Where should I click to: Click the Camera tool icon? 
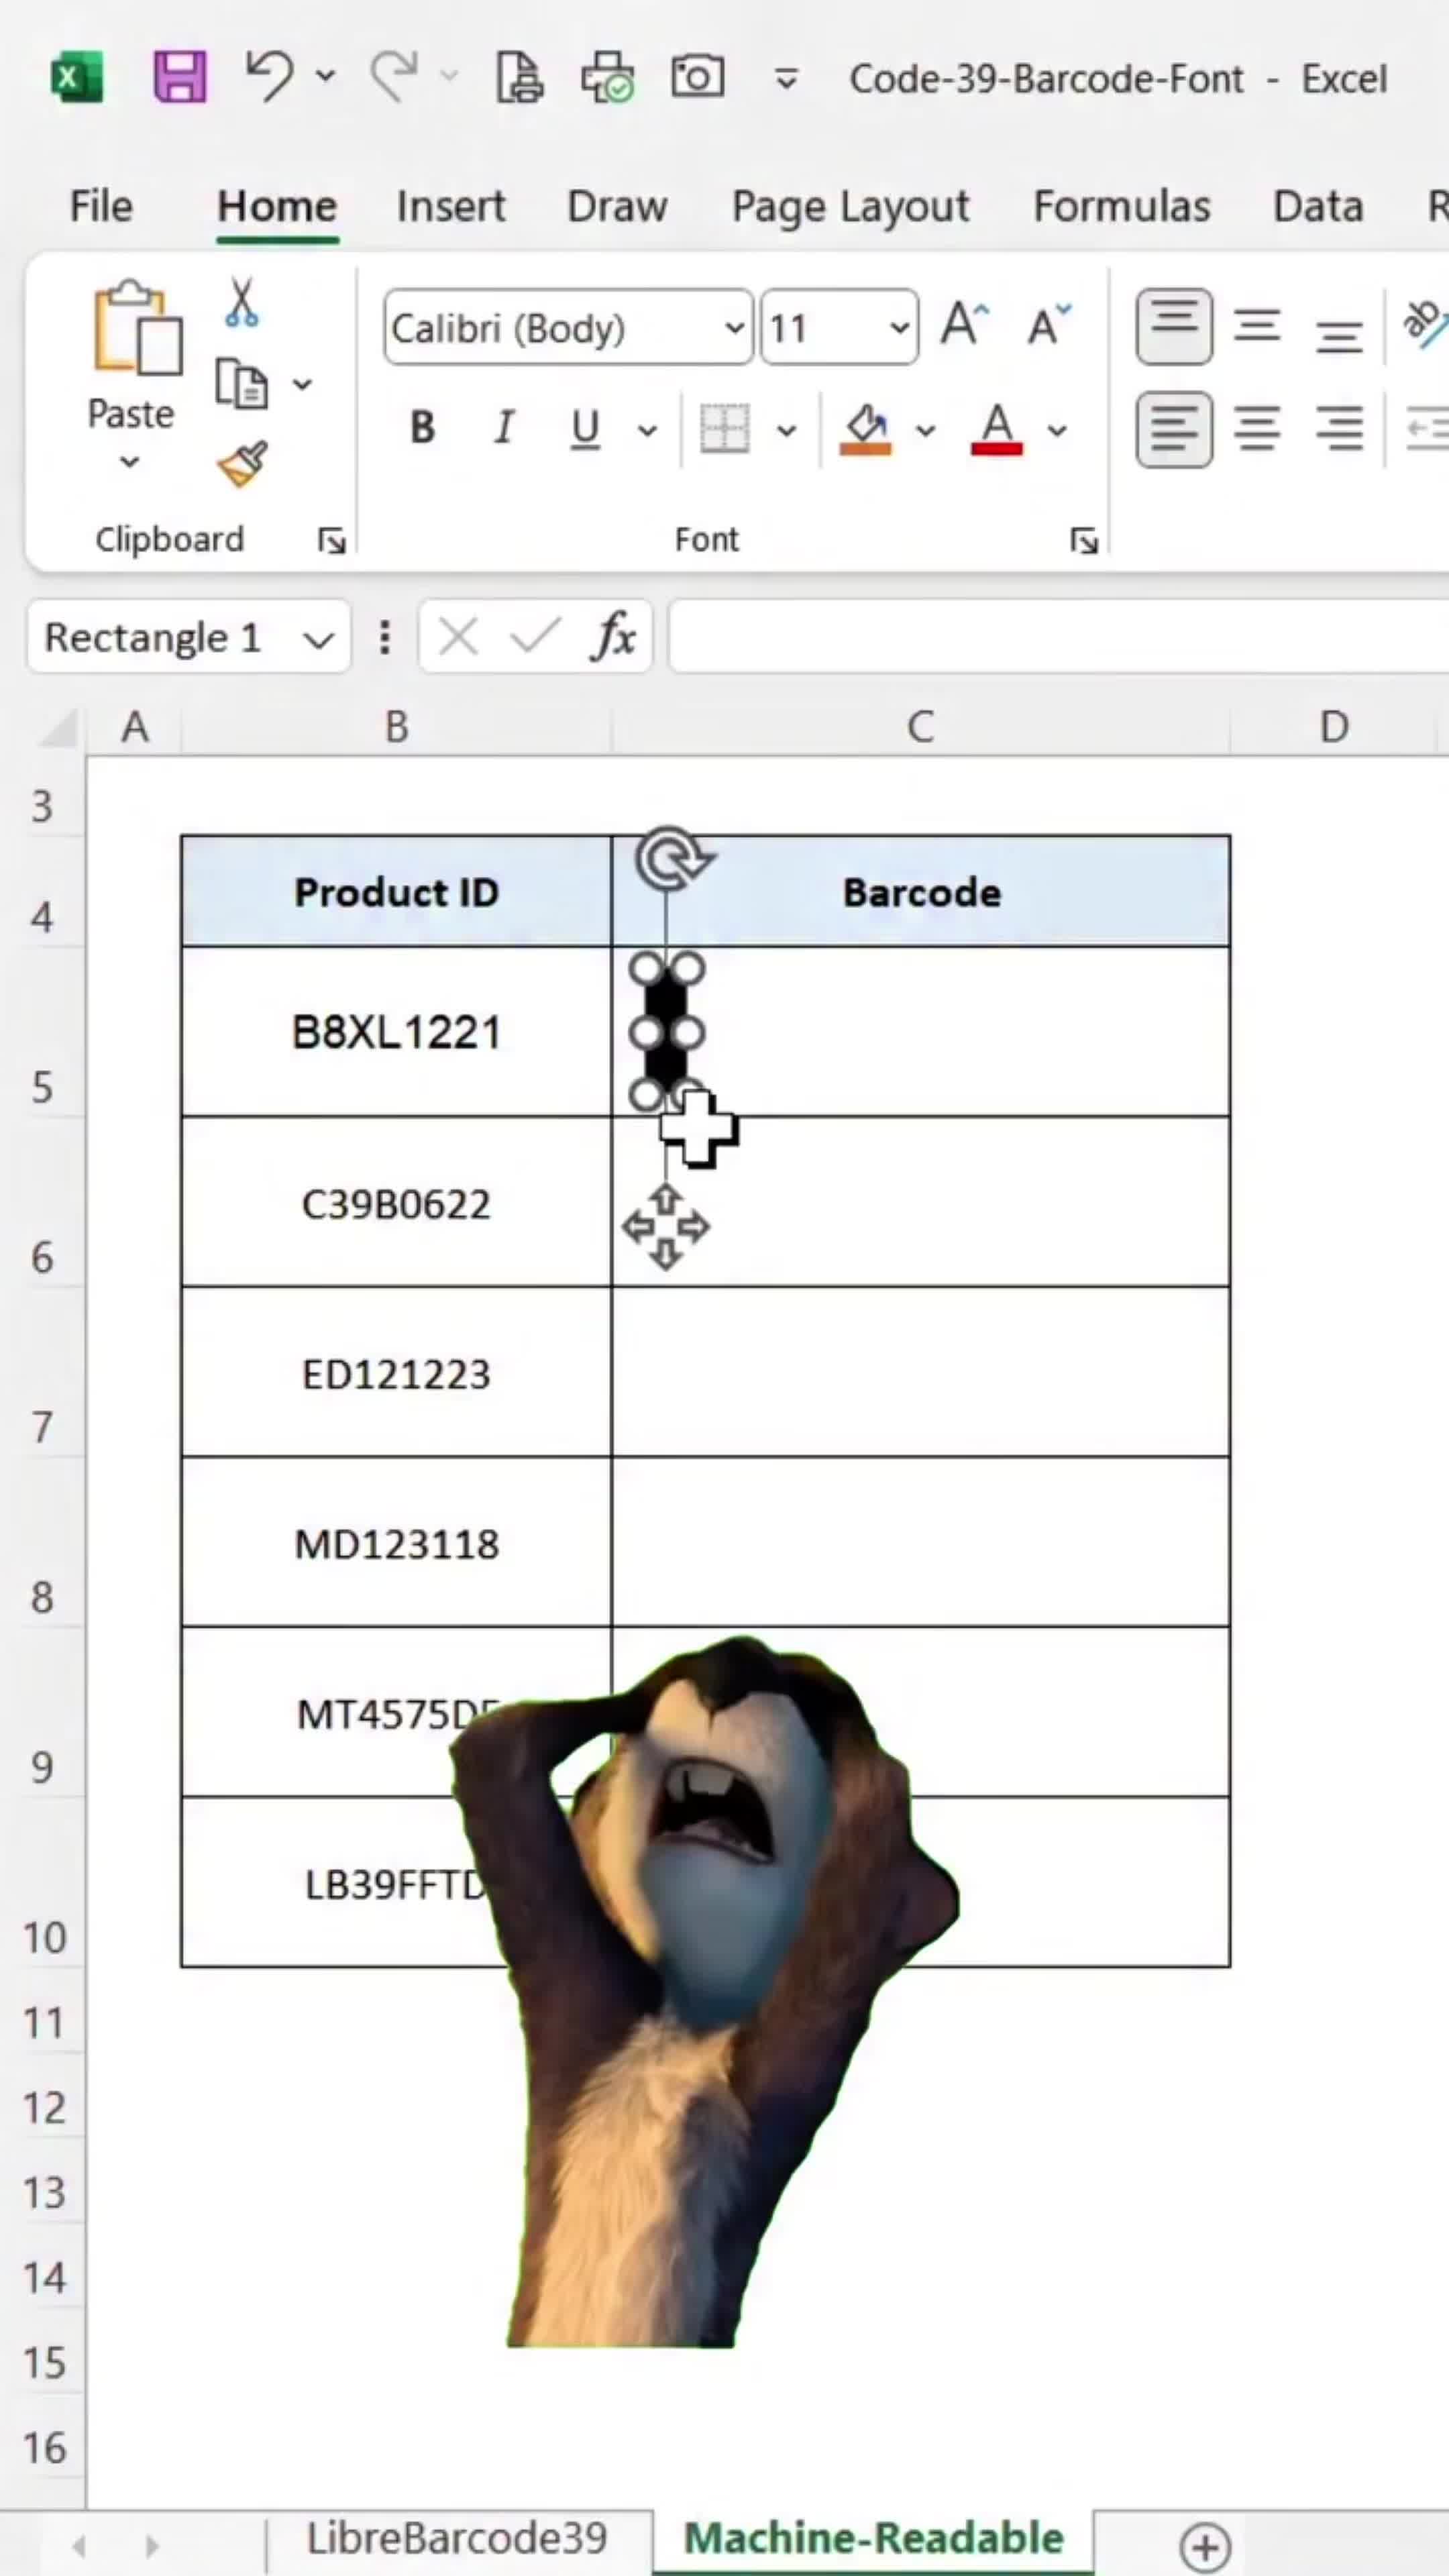pos(697,77)
